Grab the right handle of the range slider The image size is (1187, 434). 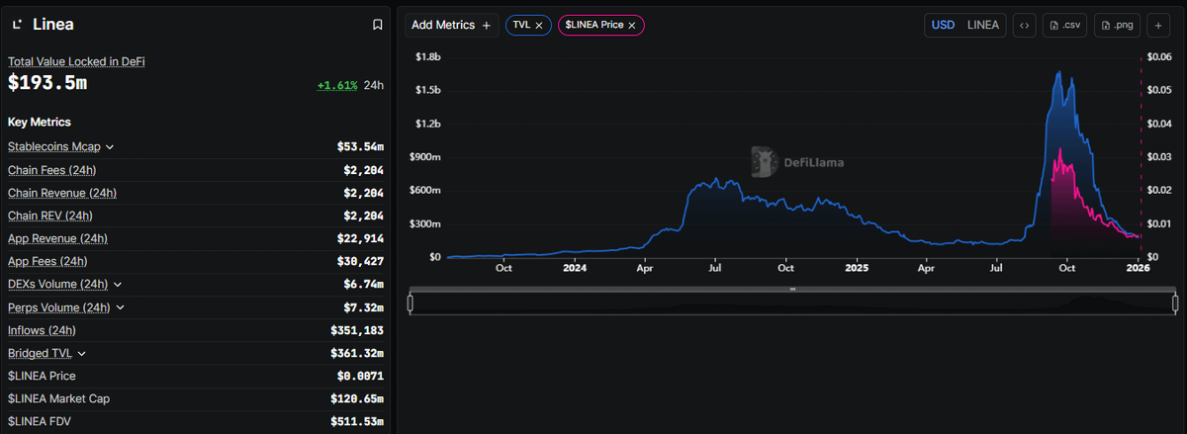(1175, 304)
